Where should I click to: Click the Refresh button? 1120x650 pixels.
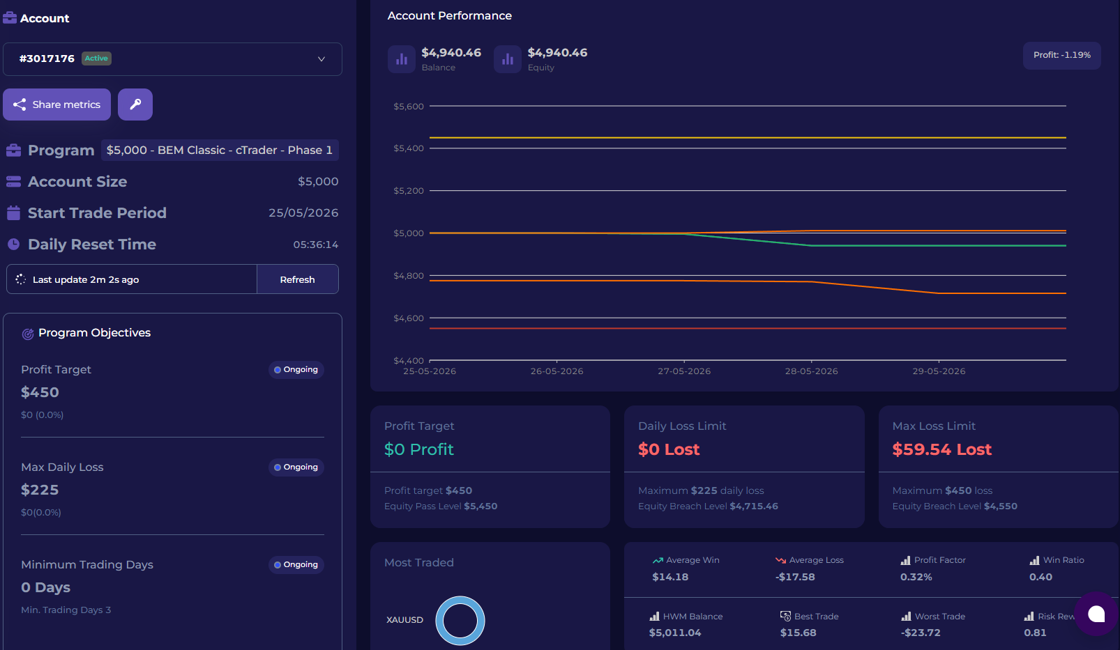(x=298, y=279)
